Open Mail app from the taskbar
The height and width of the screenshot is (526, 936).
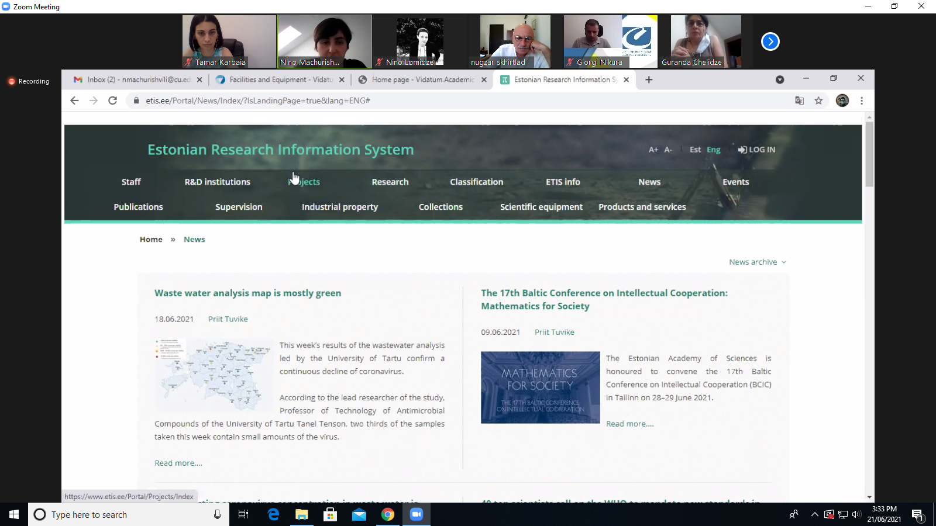click(x=359, y=514)
